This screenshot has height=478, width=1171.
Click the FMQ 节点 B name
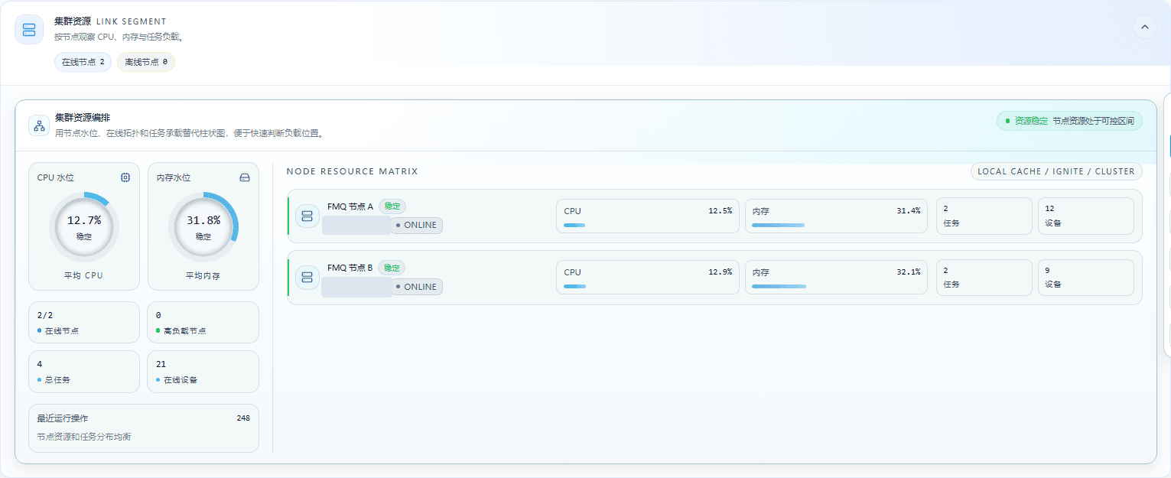(350, 268)
